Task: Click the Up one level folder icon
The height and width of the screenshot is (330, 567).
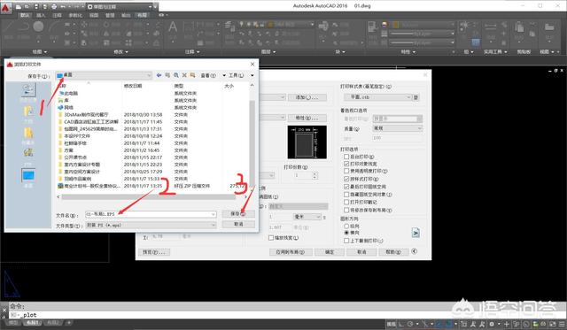Action: [x=167, y=75]
